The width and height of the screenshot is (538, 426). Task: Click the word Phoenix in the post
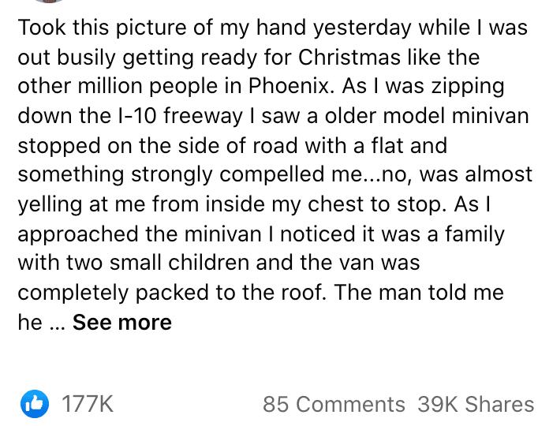pos(291,86)
